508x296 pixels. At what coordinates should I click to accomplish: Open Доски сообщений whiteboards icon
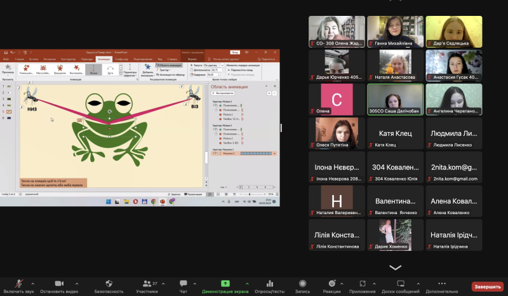401,284
